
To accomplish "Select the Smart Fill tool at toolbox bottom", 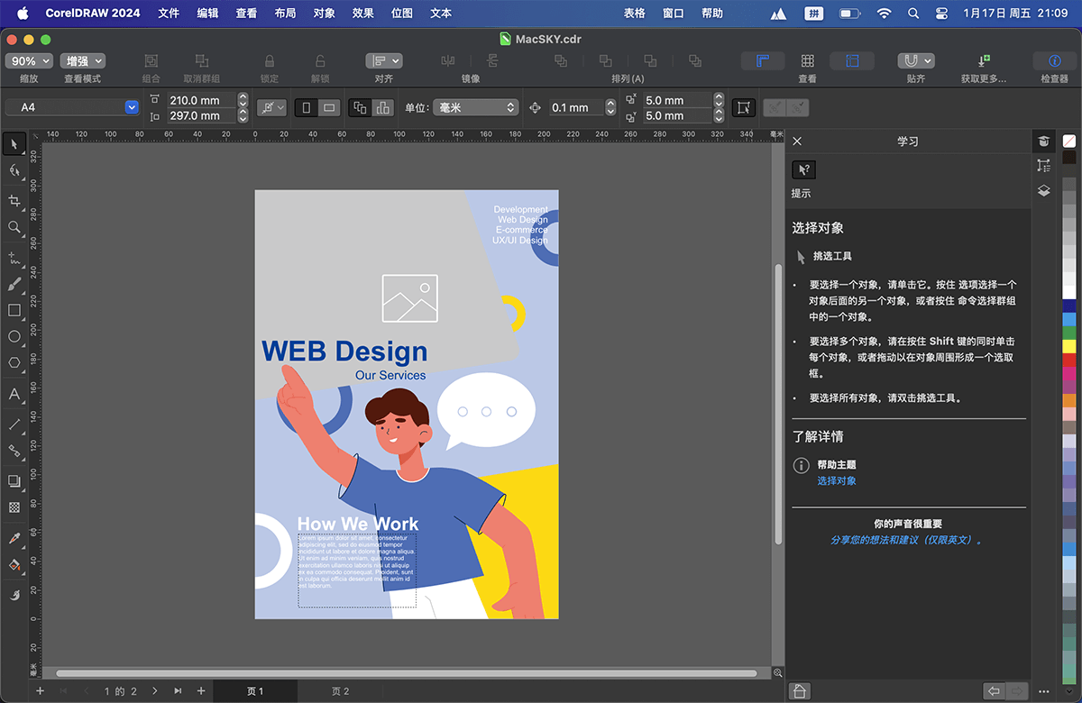I will [x=14, y=595].
